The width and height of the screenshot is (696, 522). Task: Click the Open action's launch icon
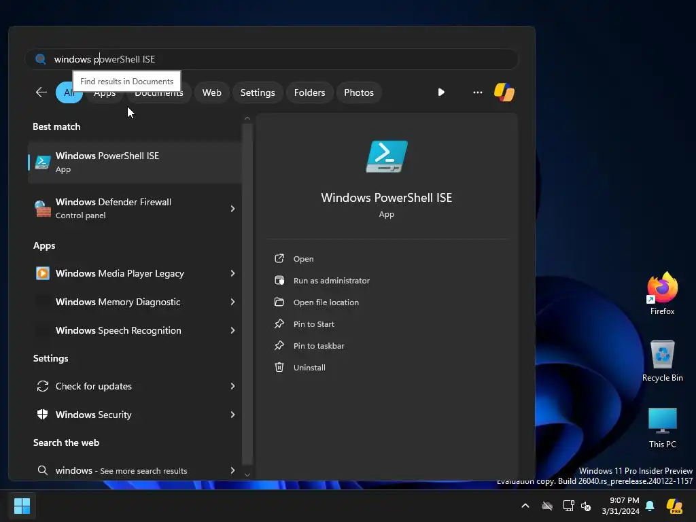pyautogui.click(x=279, y=258)
